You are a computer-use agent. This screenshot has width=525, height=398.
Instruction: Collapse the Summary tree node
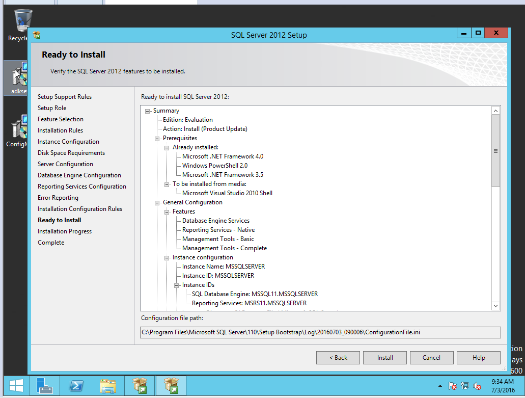[147, 111]
